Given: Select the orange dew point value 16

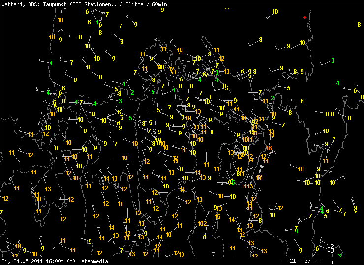Looking at the screenshot, I should [x=269, y=148].
